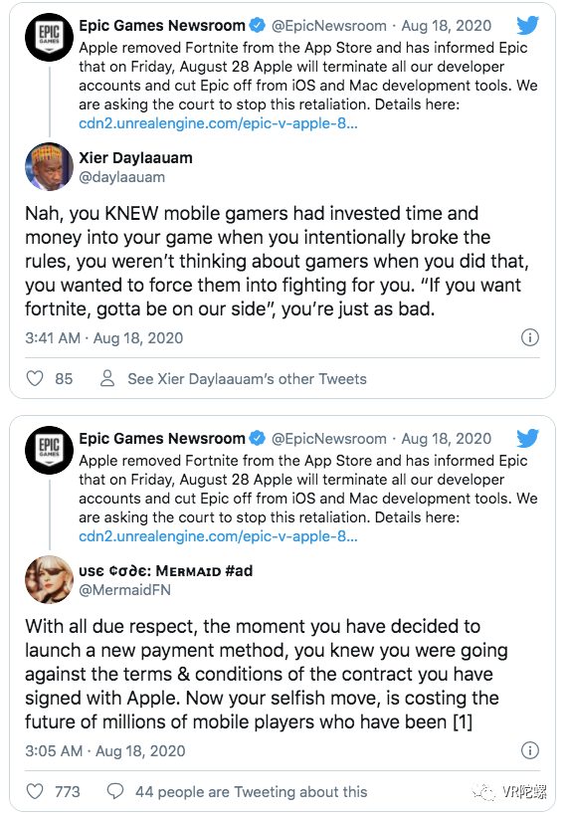564x817 pixels.
Task: Click the 3:41 AM · Aug 18, 2020 timestamp
Action: pos(104,338)
